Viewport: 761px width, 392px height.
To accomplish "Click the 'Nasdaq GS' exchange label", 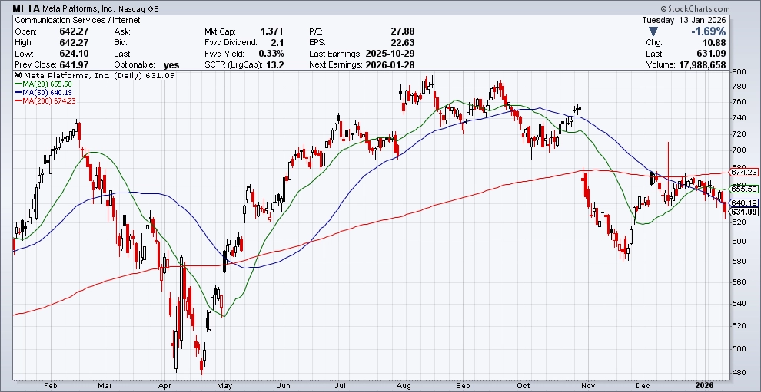I will coord(140,9).
